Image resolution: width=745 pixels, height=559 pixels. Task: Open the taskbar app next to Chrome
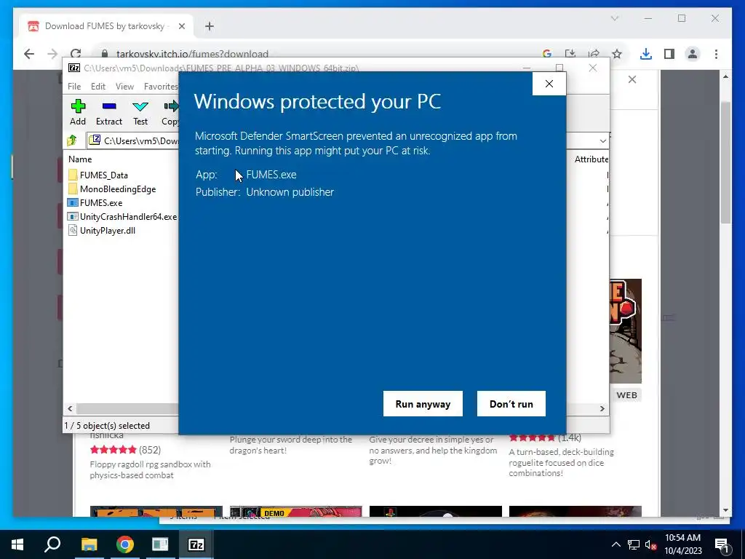pyautogui.click(x=160, y=544)
